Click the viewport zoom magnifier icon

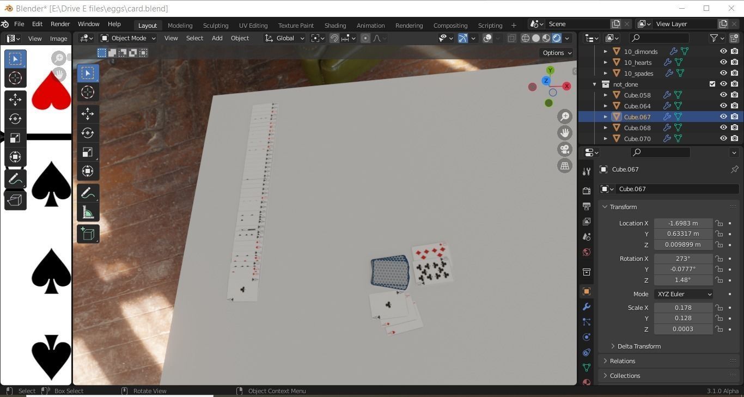(565, 117)
